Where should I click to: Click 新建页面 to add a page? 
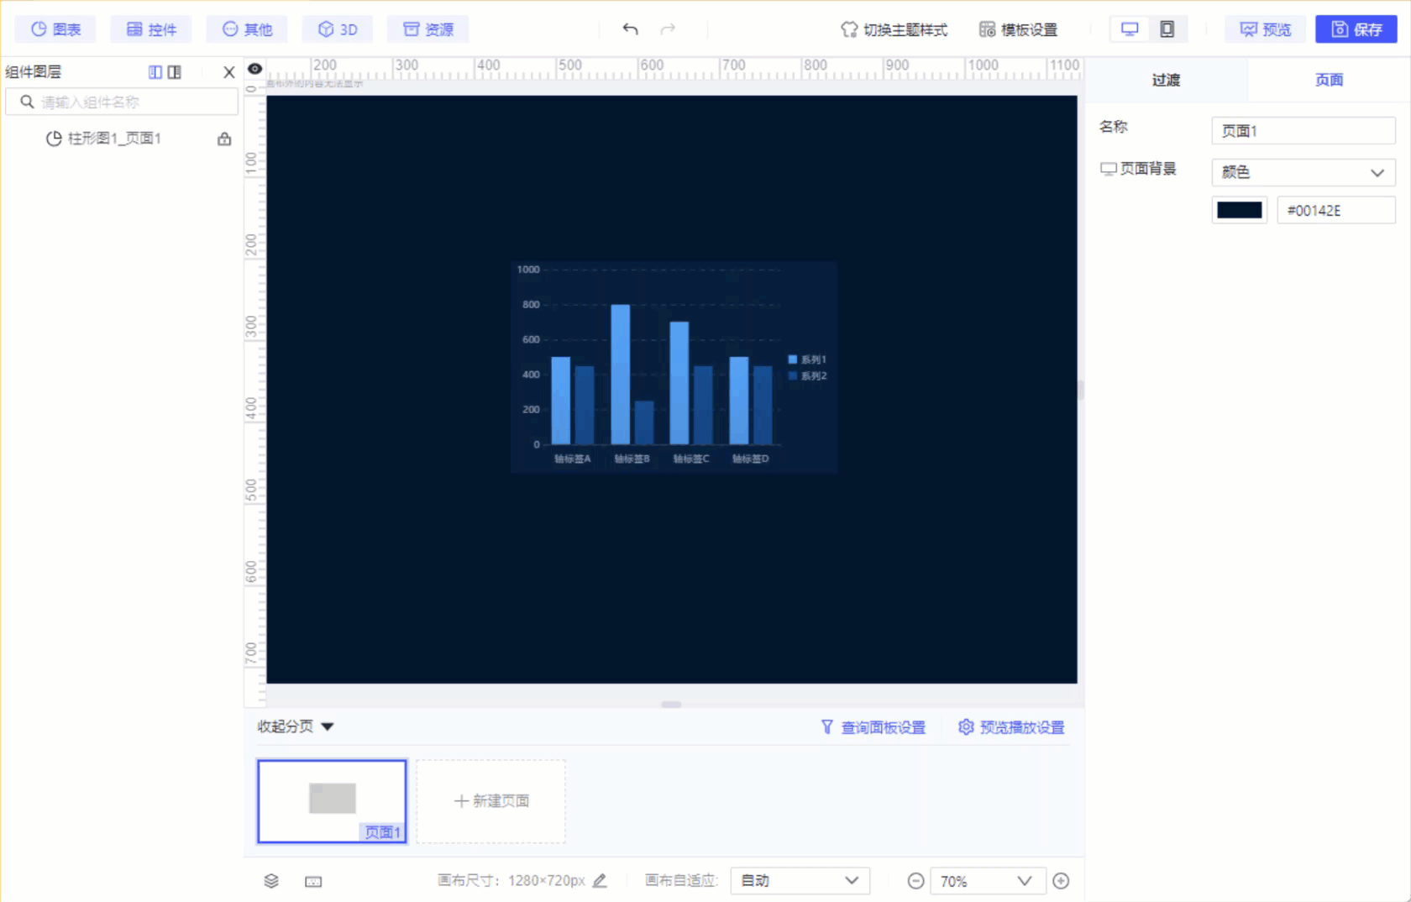point(491,801)
